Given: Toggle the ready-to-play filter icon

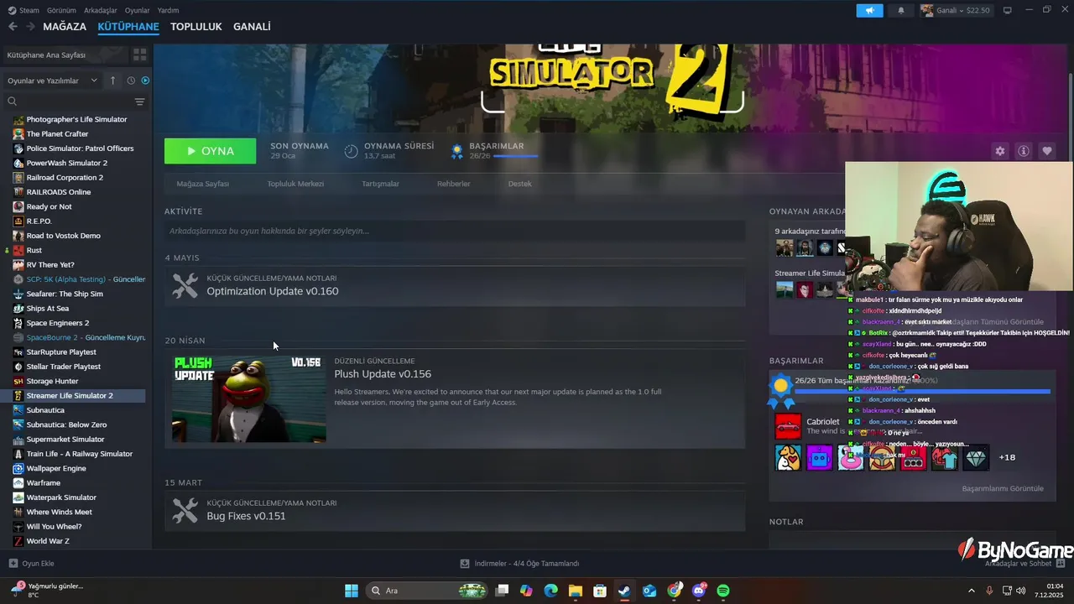Looking at the screenshot, I should (x=145, y=81).
